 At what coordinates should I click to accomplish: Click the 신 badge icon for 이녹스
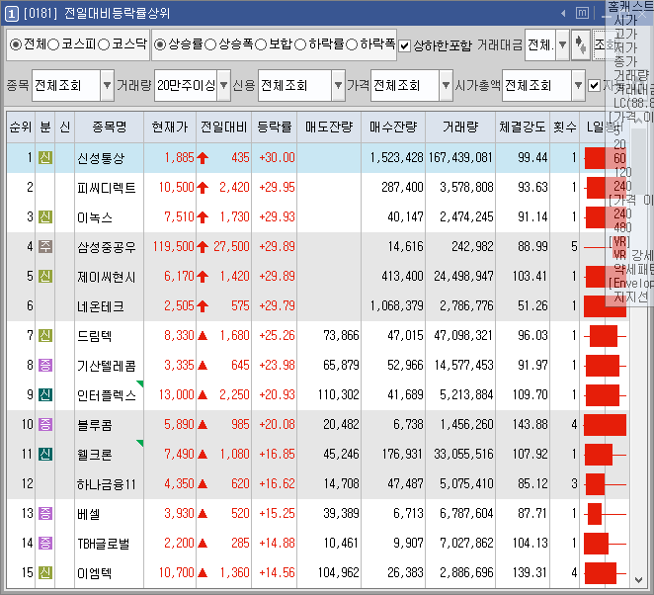(x=45, y=217)
